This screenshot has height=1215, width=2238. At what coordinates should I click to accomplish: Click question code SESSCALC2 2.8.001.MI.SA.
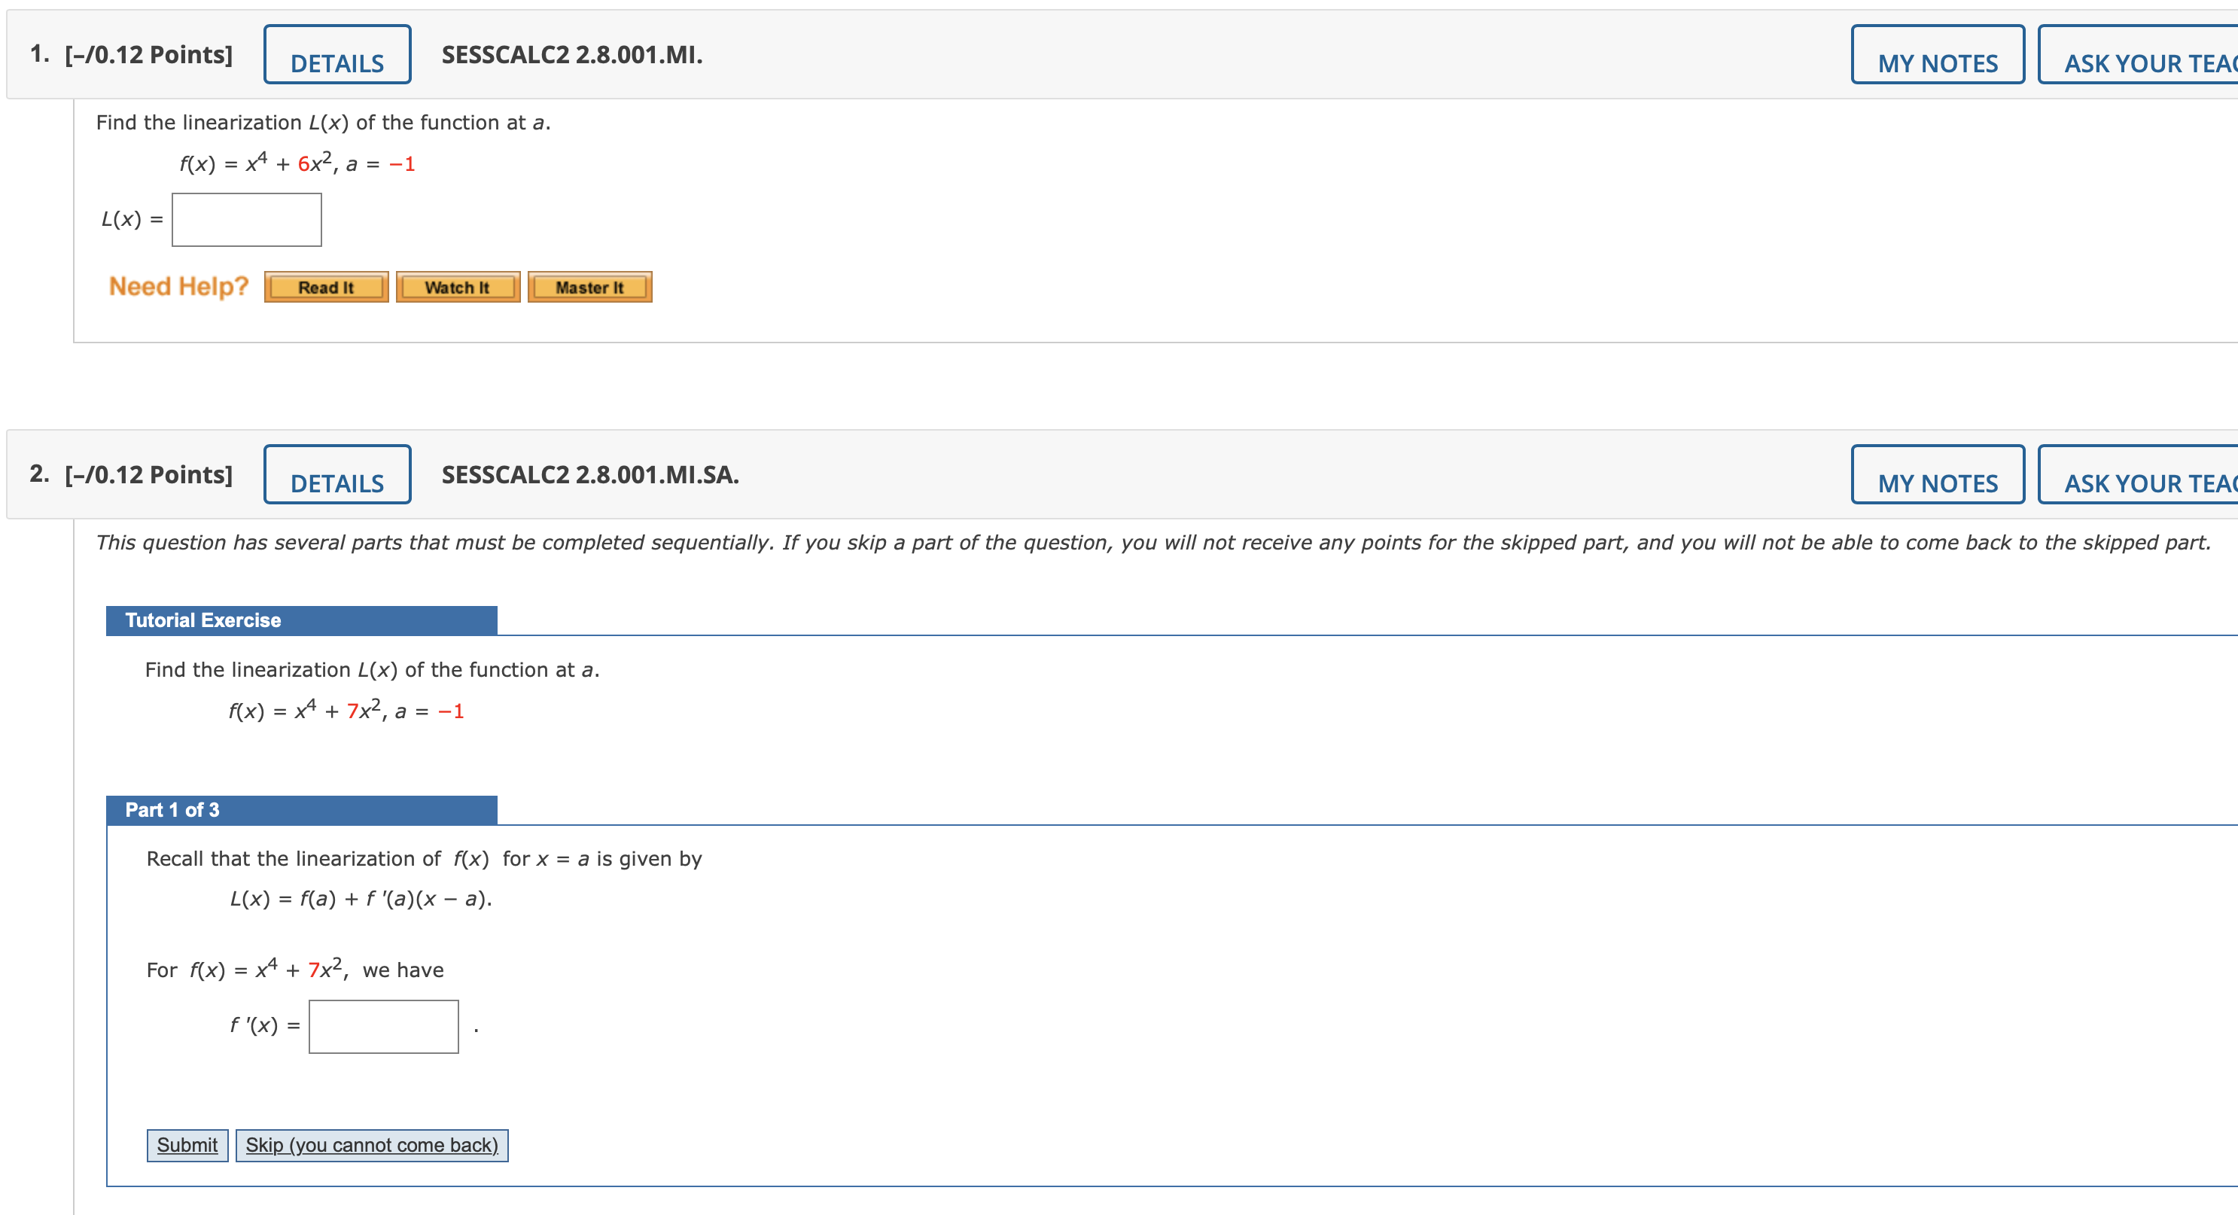(589, 474)
